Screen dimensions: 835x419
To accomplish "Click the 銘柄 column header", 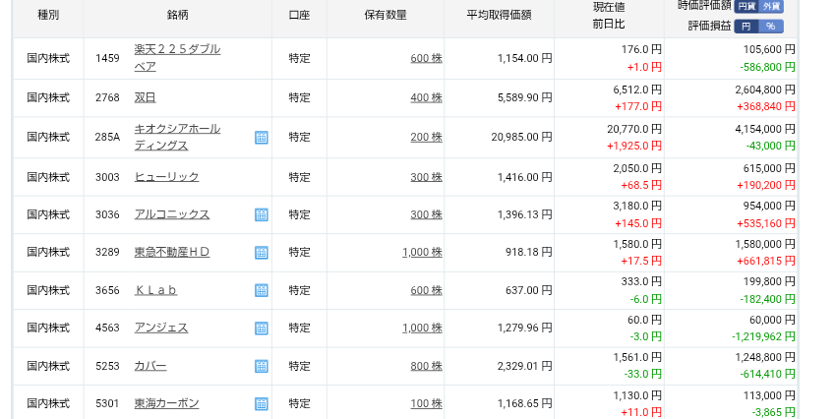I will (178, 15).
